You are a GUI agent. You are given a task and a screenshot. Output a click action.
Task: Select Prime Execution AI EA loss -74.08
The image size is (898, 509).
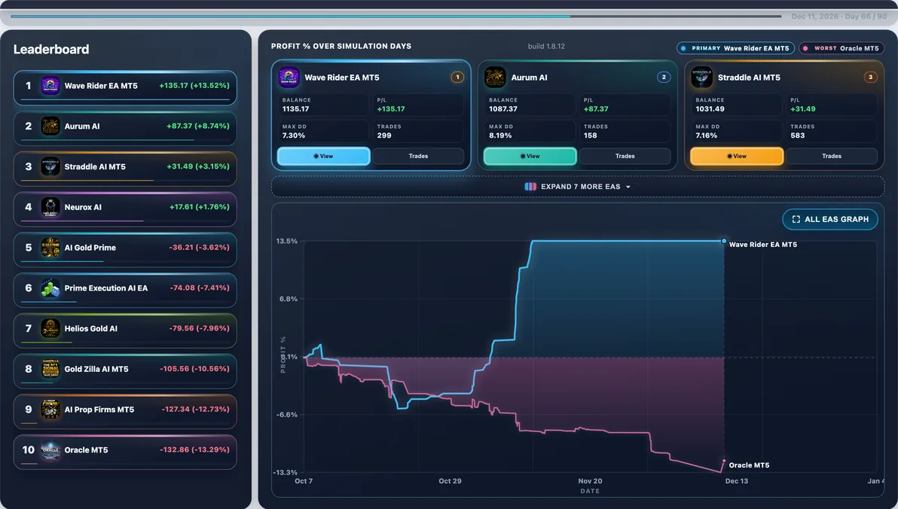tap(200, 288)
